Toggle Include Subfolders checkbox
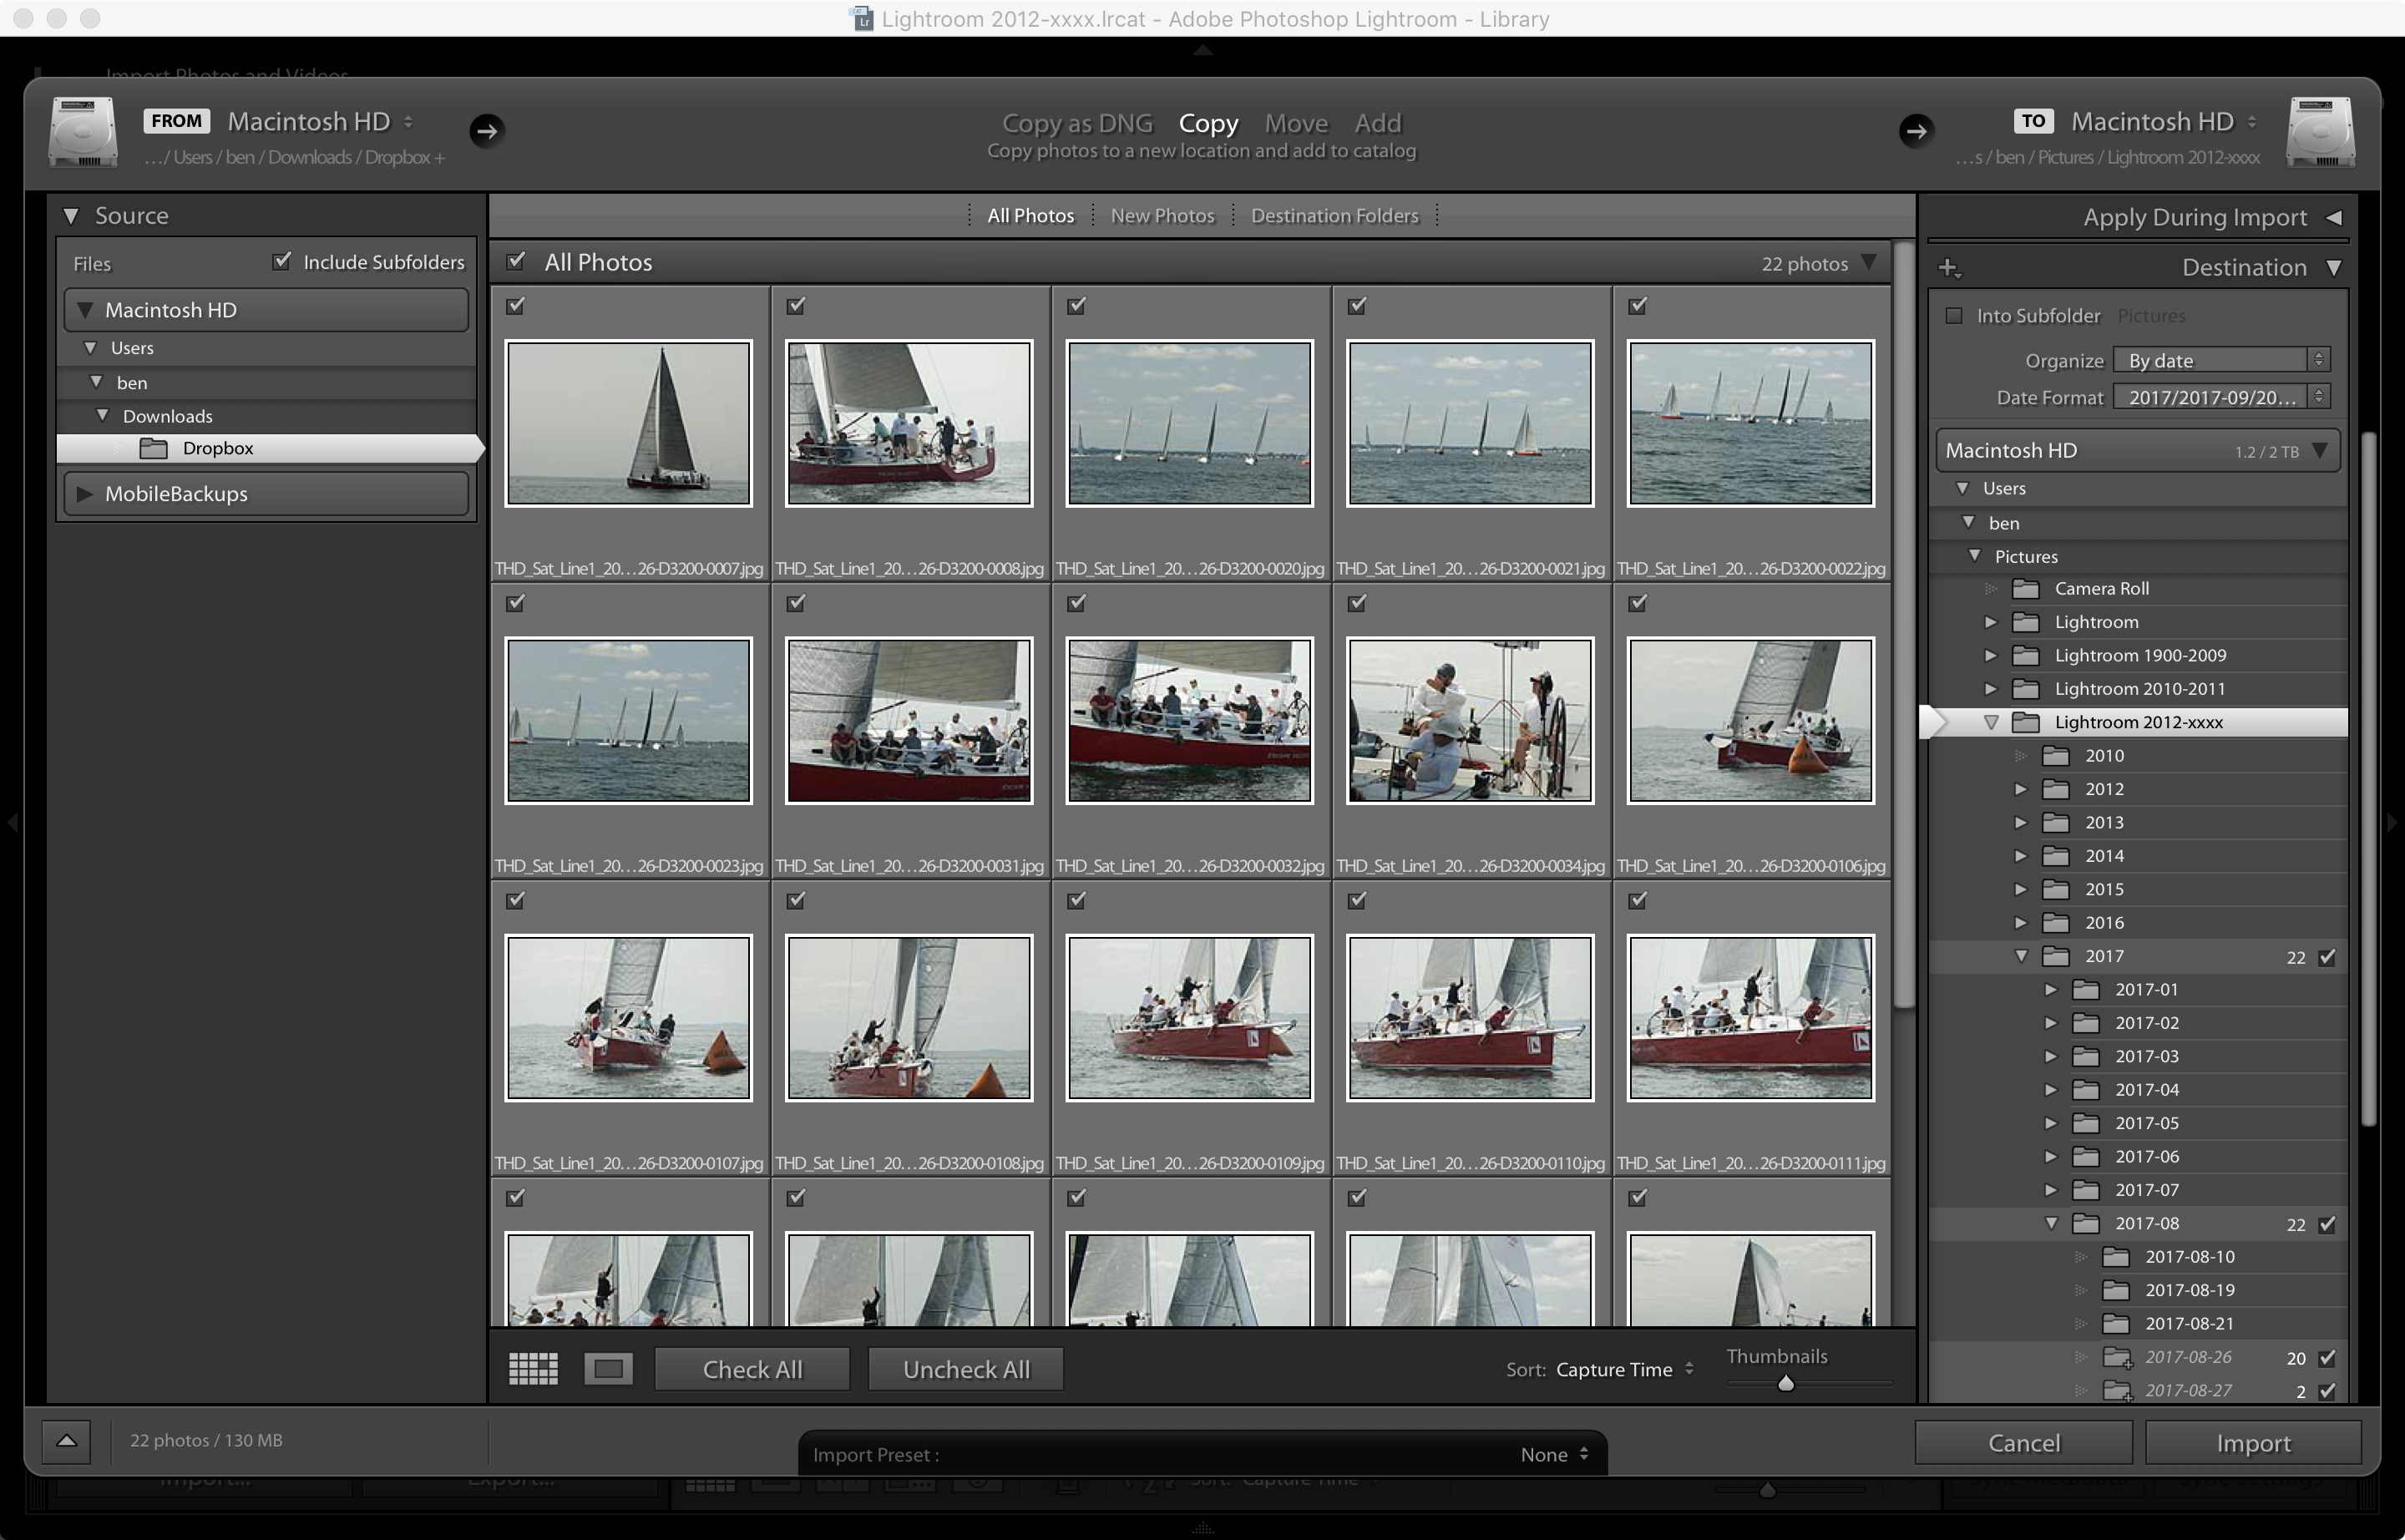2405x1540 pixels. (x=282, y=261)
